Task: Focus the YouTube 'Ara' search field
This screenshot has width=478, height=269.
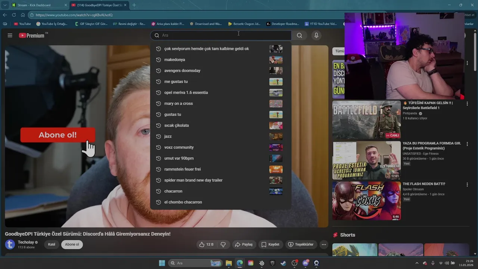Action: (x=221, y=35)
